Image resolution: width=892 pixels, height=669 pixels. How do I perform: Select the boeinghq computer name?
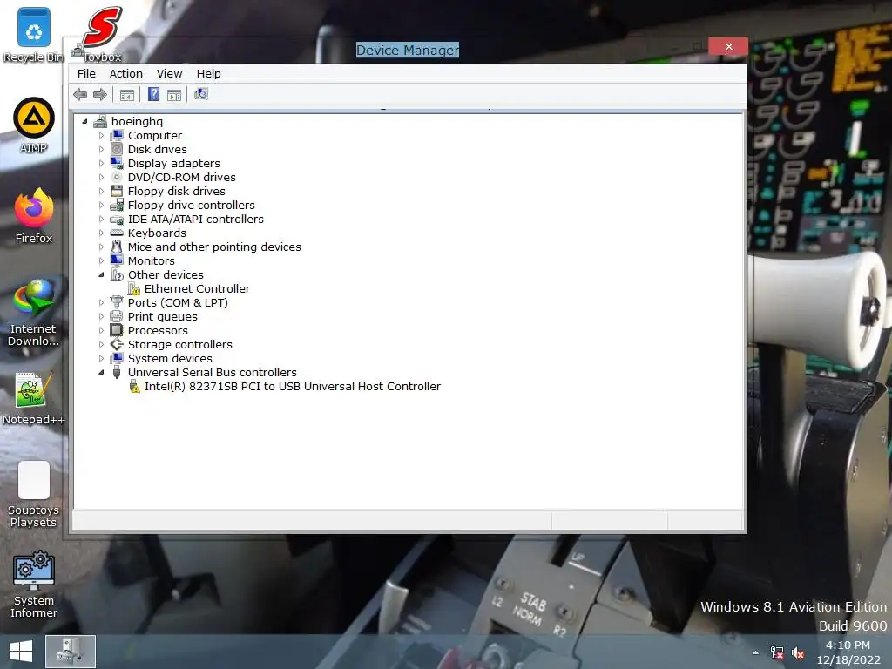137,121
